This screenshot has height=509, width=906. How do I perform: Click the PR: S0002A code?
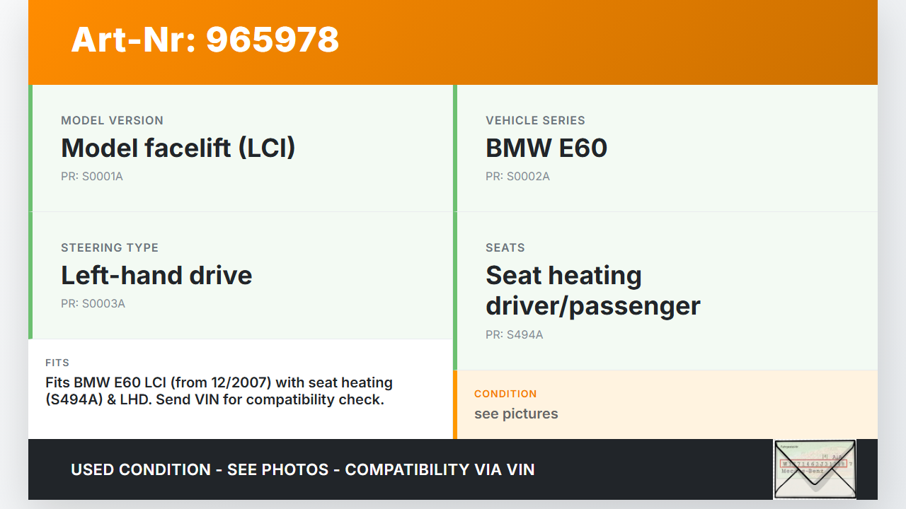[x=517, y=176]
